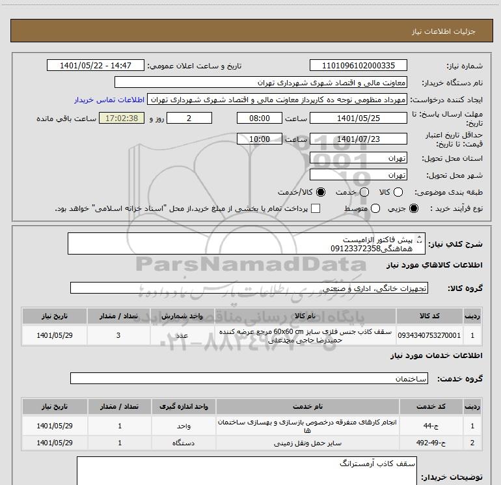Click the نام کالا column header
The width and height of the screenshot is (501, 485).
[x=305, y=316]
